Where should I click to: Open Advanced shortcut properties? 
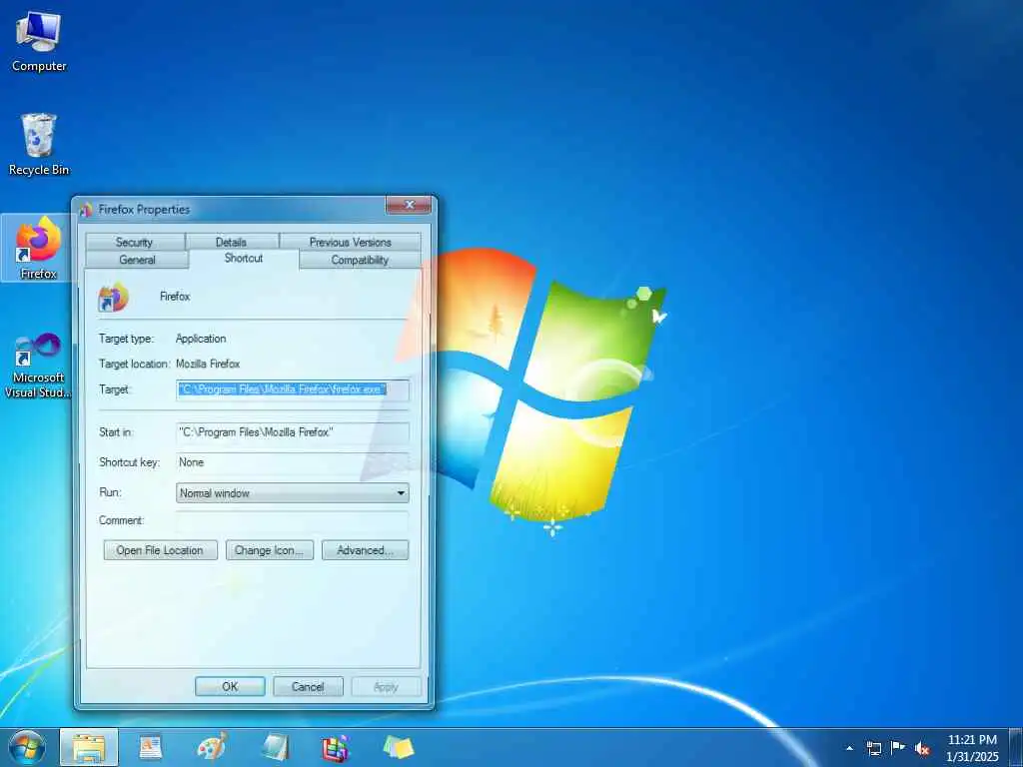coord(366,550)
